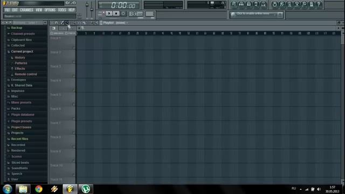Open the TOOLS menu
The image size is (345, 194).
coord(62,10)
